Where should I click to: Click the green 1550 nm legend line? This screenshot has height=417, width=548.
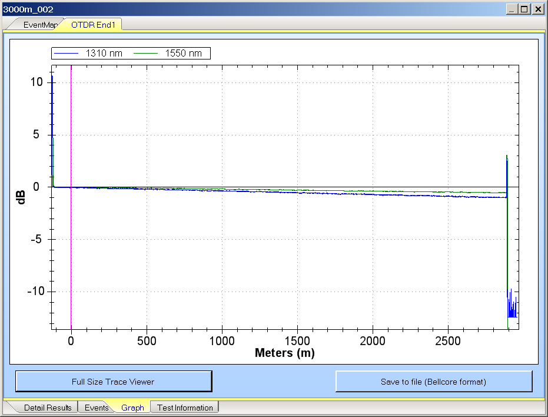[146, 54]
